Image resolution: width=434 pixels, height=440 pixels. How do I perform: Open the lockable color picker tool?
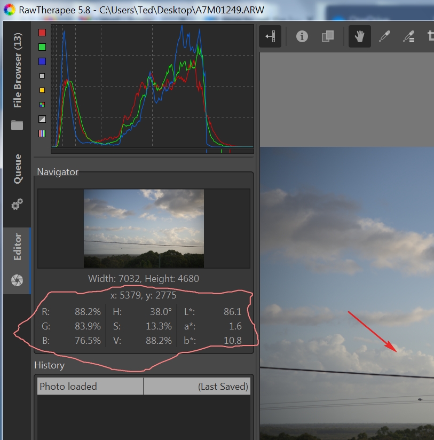click(x=409, y=36)
